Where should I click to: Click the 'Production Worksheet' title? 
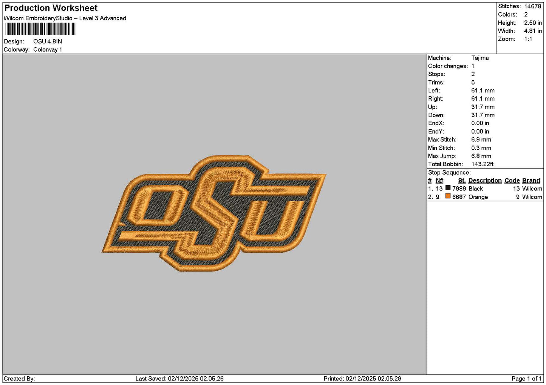(51, 8)
